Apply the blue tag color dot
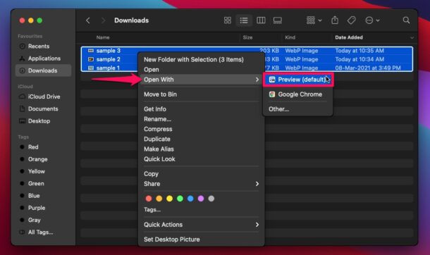430x255 pixels. click(x=190, y=199)
